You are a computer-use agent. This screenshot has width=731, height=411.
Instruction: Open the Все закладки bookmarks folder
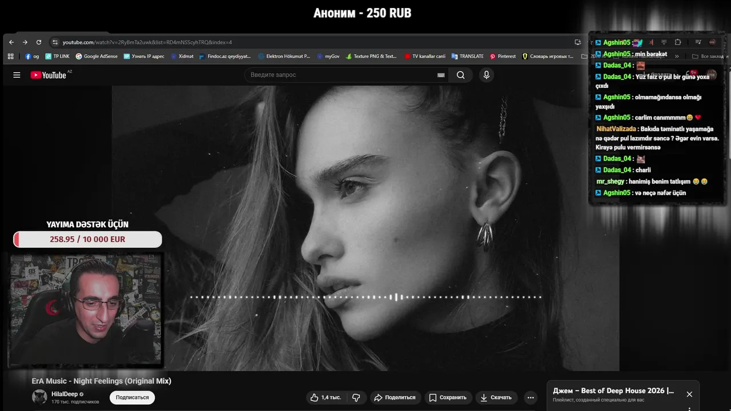708,57
